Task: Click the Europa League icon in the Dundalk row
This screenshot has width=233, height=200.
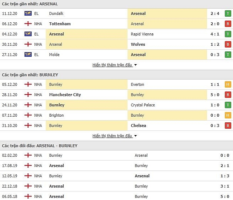Action: (28, 13)
